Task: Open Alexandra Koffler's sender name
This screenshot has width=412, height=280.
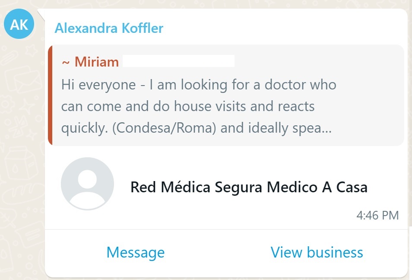Action: point(109,29)
